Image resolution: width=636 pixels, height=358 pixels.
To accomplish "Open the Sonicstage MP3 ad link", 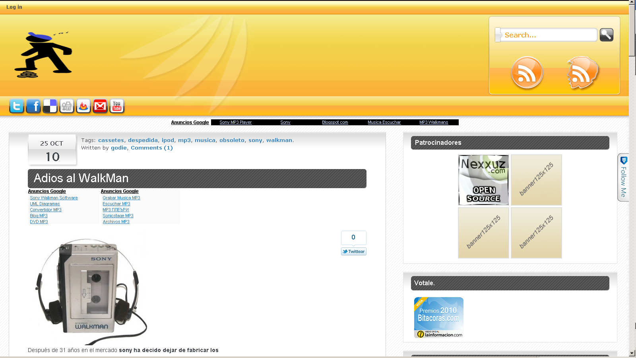I will 118,216.
